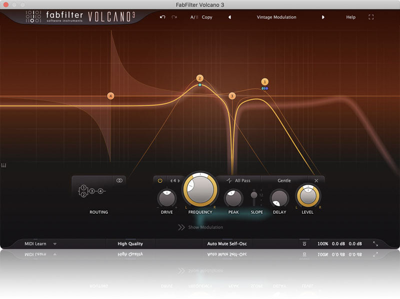The height and width of the screenshot is (299, 400).
Task: Click the modulation dots under filter 1
Action: (265, 88)
